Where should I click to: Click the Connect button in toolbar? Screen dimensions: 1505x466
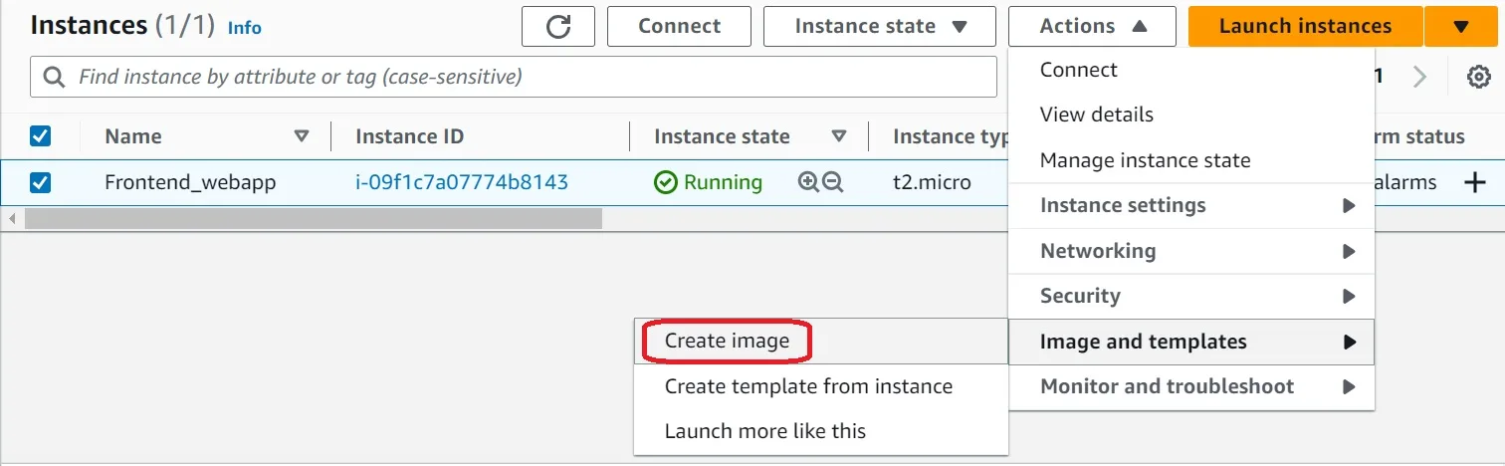[x=680, y=26]
